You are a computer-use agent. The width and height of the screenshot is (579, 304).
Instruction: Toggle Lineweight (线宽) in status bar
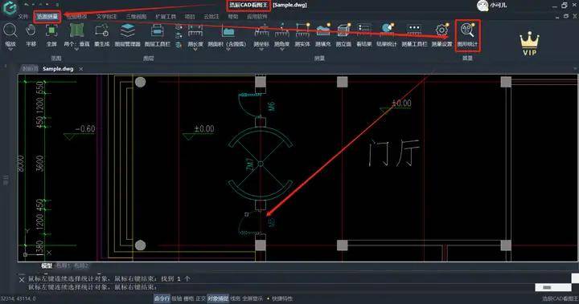tap(235, 298)
